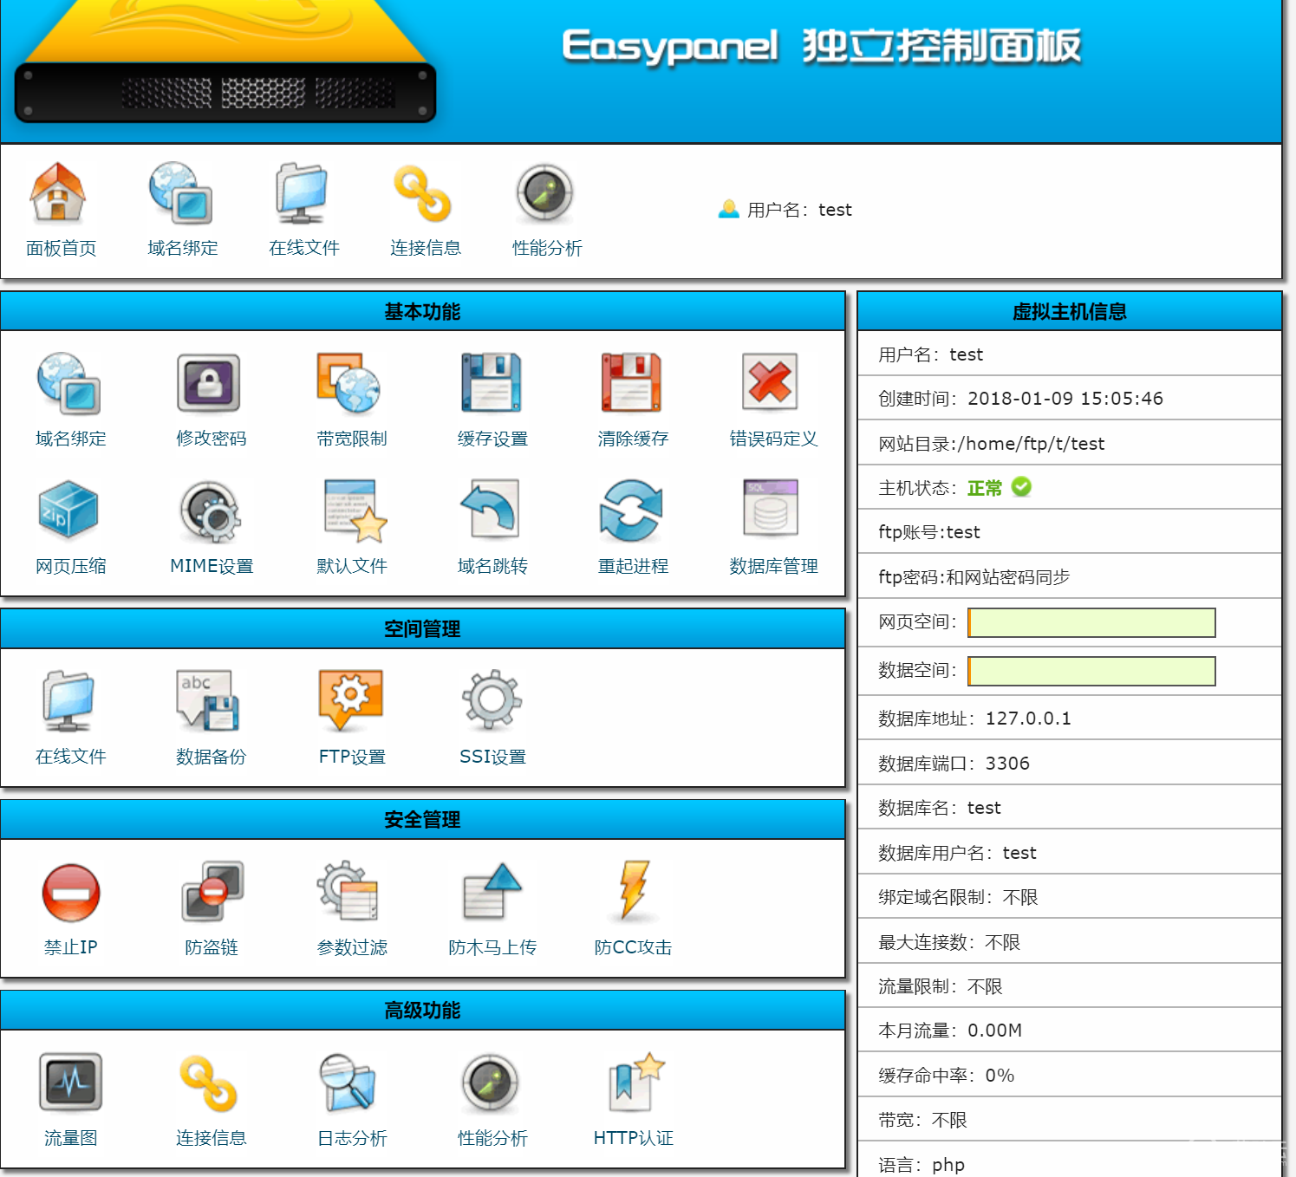This screenshot has width=1296, height=1177.
Task: Click the top 连接信息 chain icon
Action: (423, 192)
